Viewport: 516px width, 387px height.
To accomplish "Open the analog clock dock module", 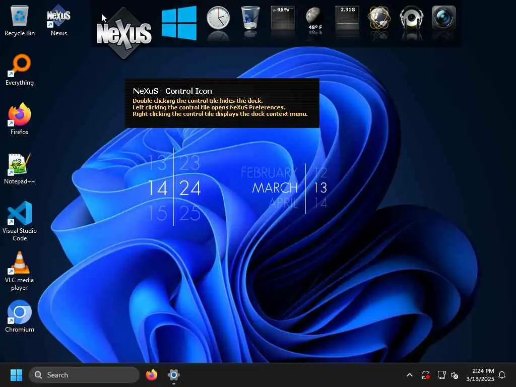I will (218, 18).
